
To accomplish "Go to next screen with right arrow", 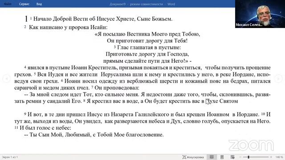I will (278, 79).
